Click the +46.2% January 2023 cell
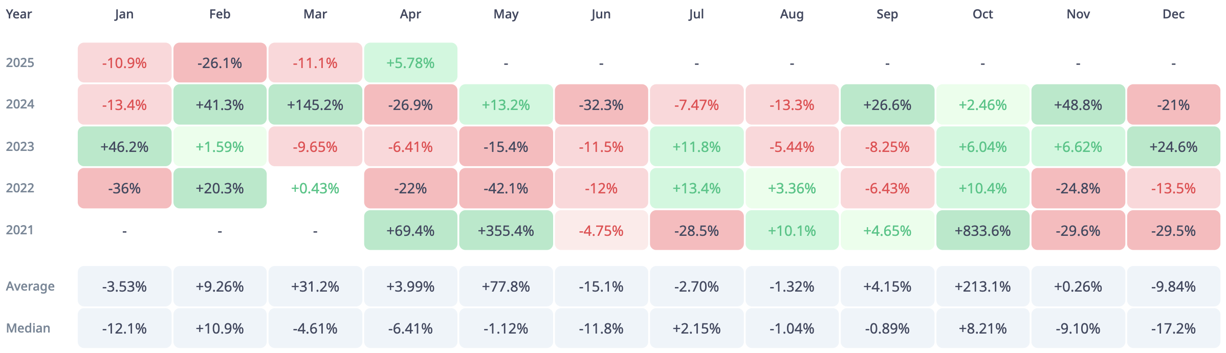The image size is (1226, 353). pos(124,147)
